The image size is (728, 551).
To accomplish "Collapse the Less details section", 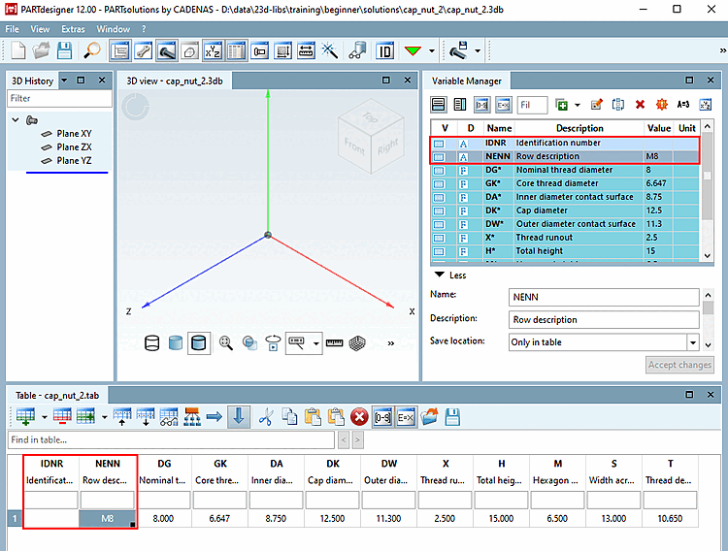I will 439,275.
